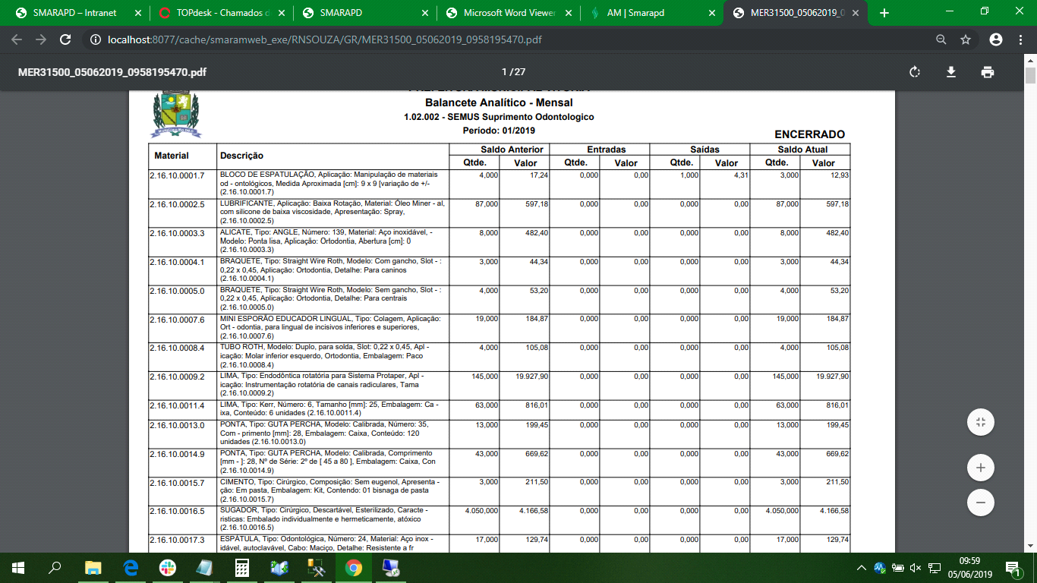This screenshot has height=583, width=1037.
Task: Switch to the AM | Smarapd tab
Action: (653, 13)
